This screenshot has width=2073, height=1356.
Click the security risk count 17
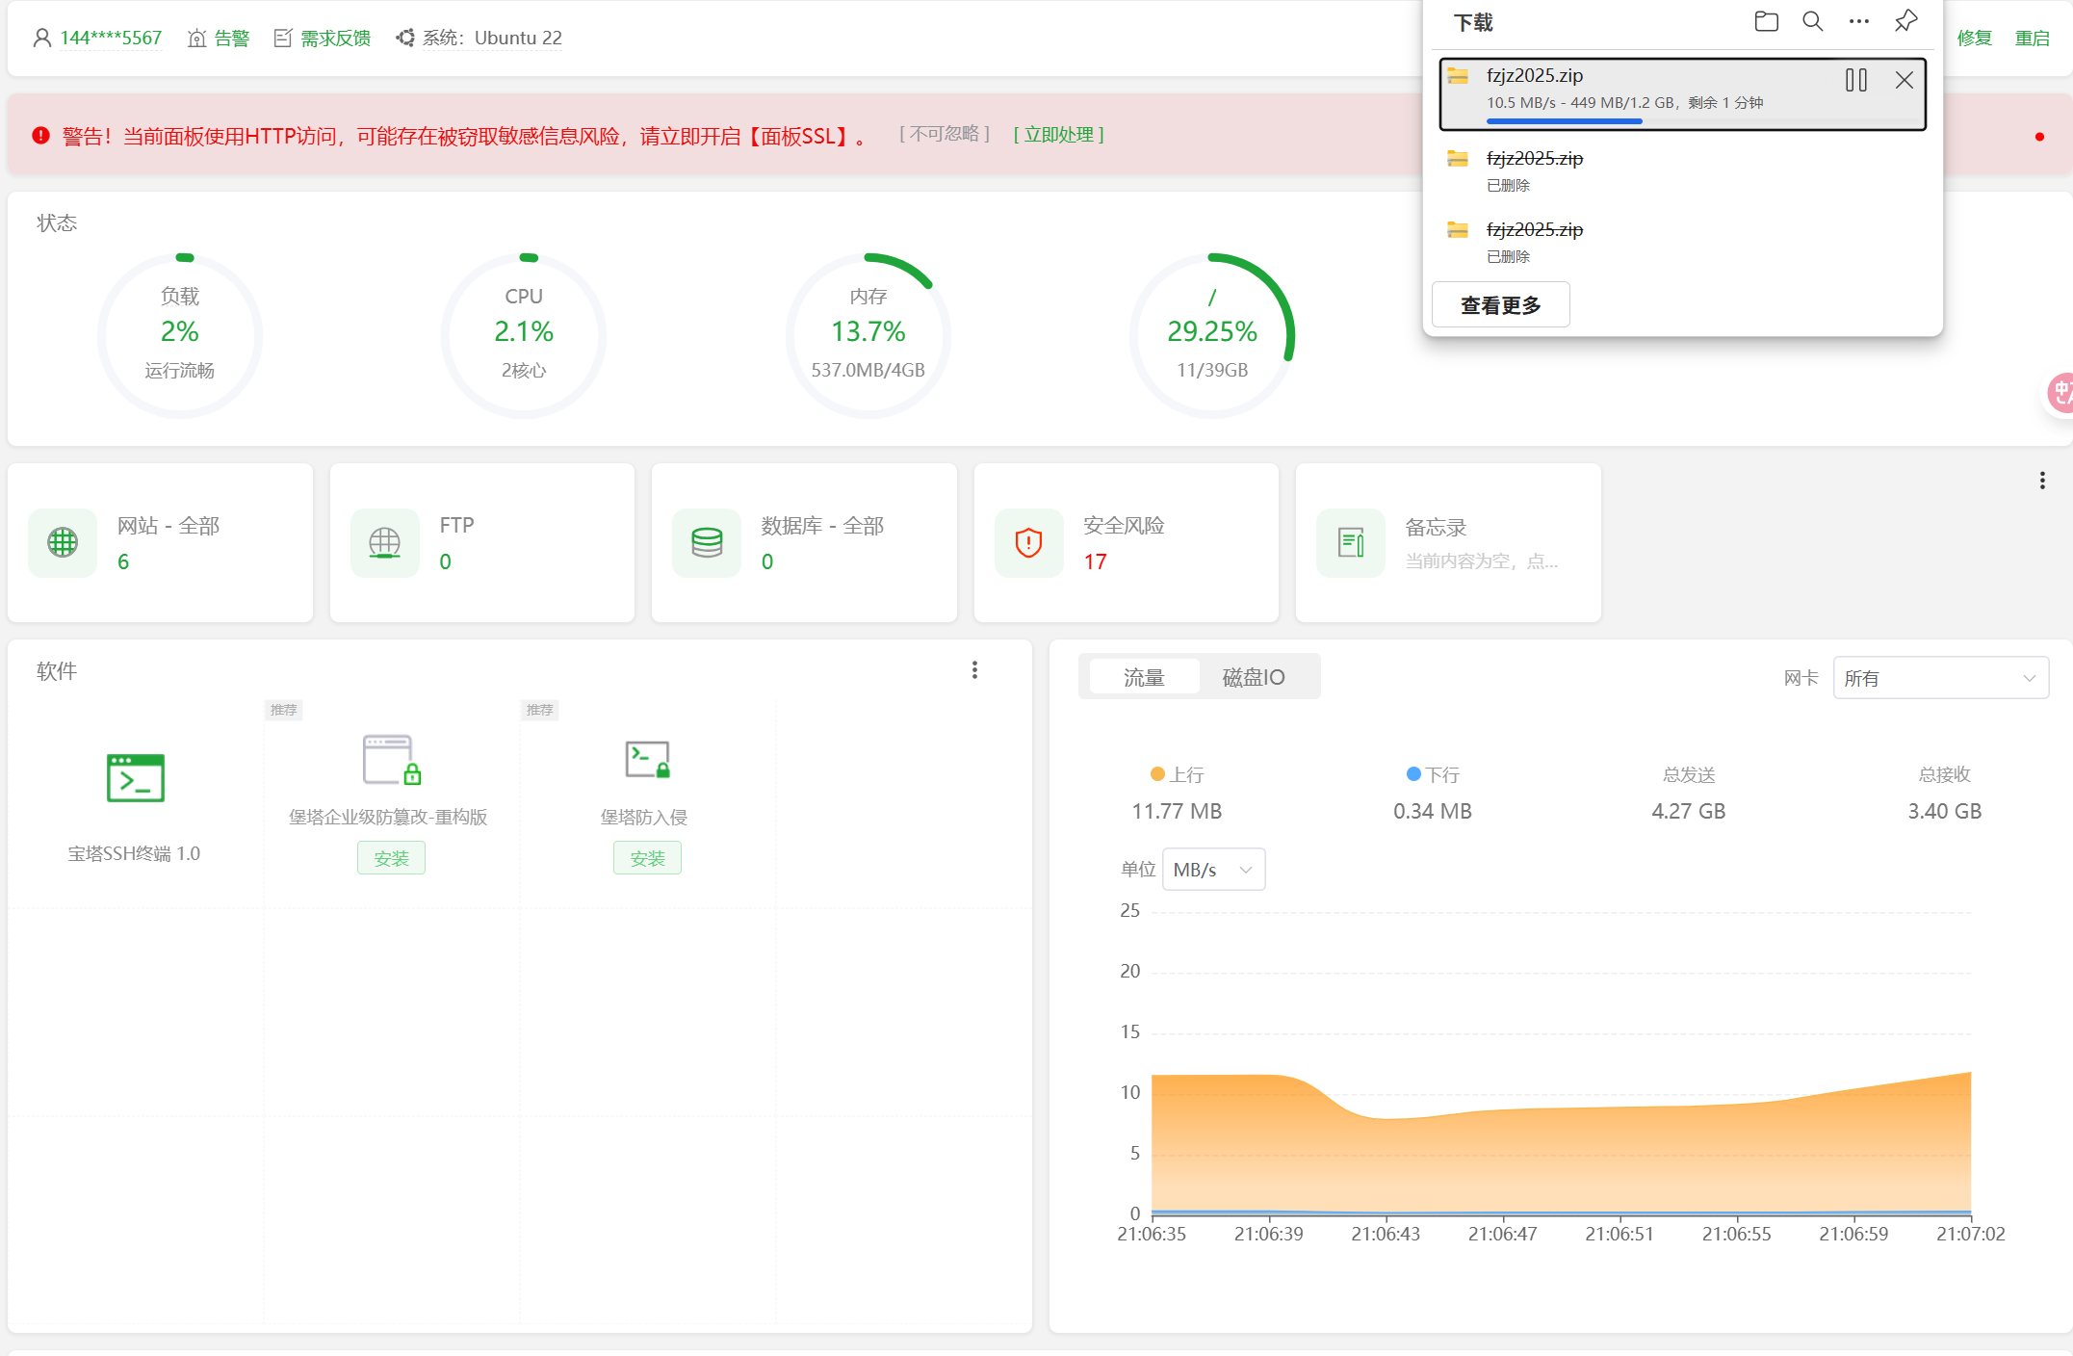pyautogui.click(x=1095, y=561)
